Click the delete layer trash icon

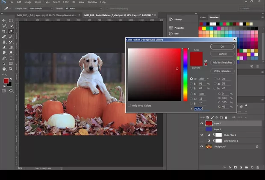click(257, 167)
